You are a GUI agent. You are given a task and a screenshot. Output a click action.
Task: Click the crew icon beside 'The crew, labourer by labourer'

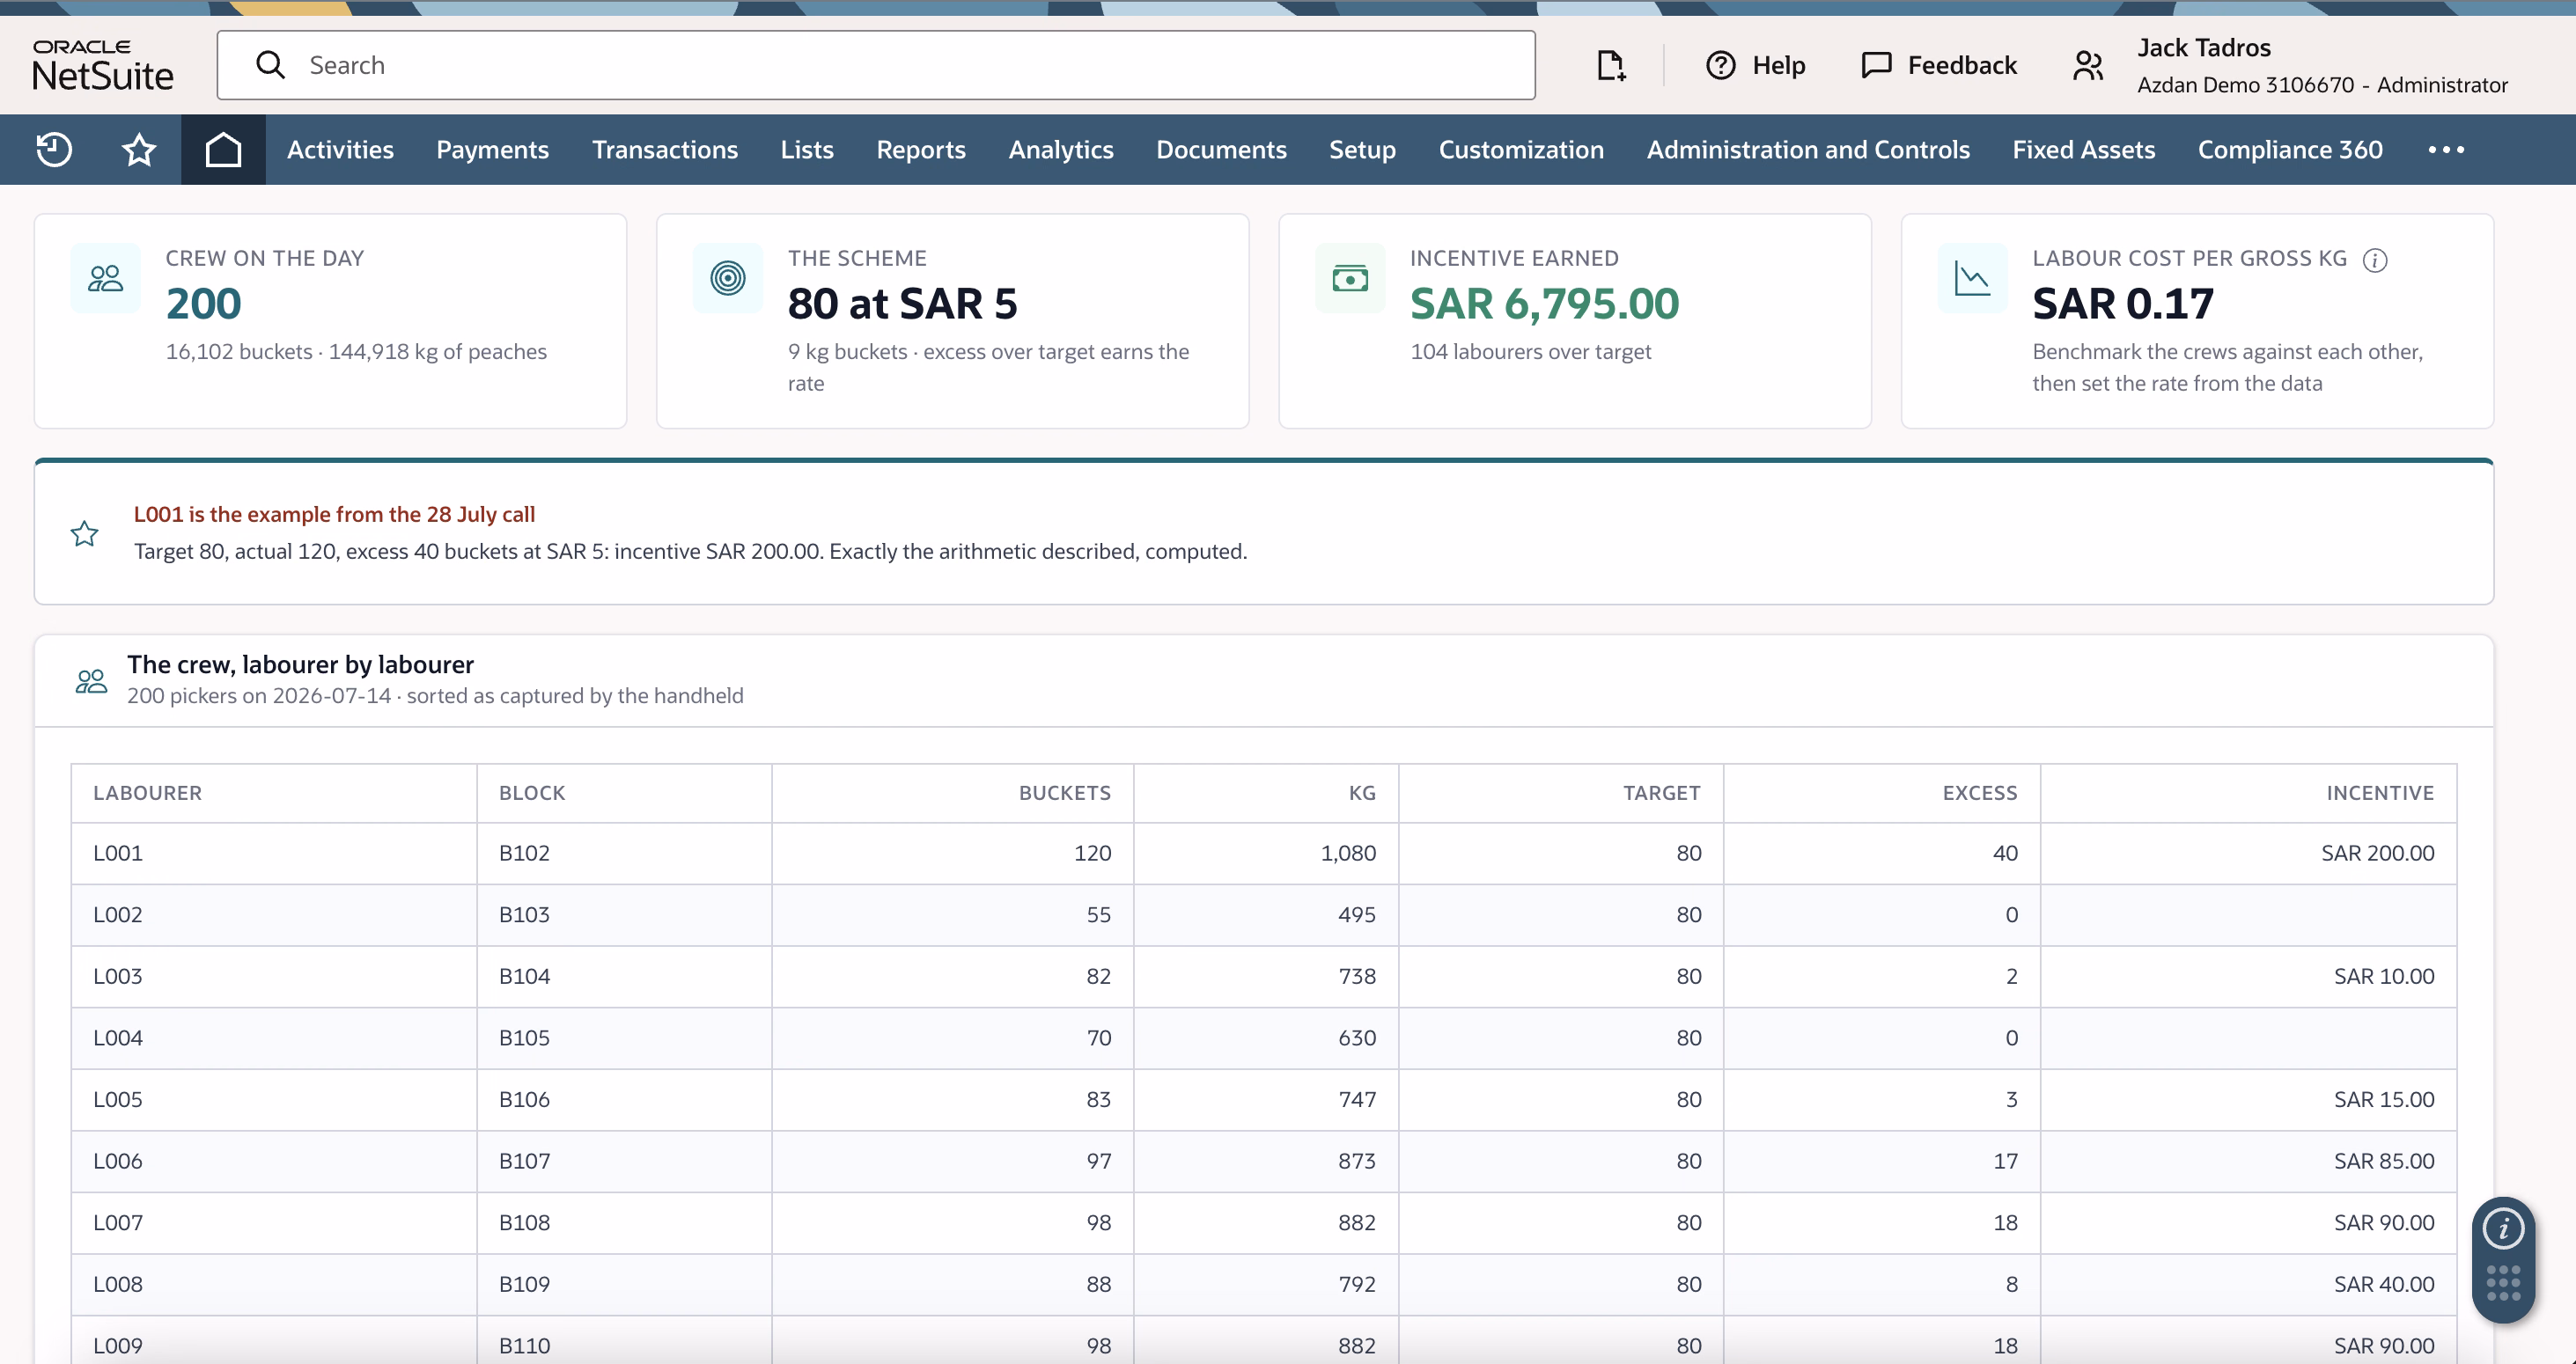point(91,680)
